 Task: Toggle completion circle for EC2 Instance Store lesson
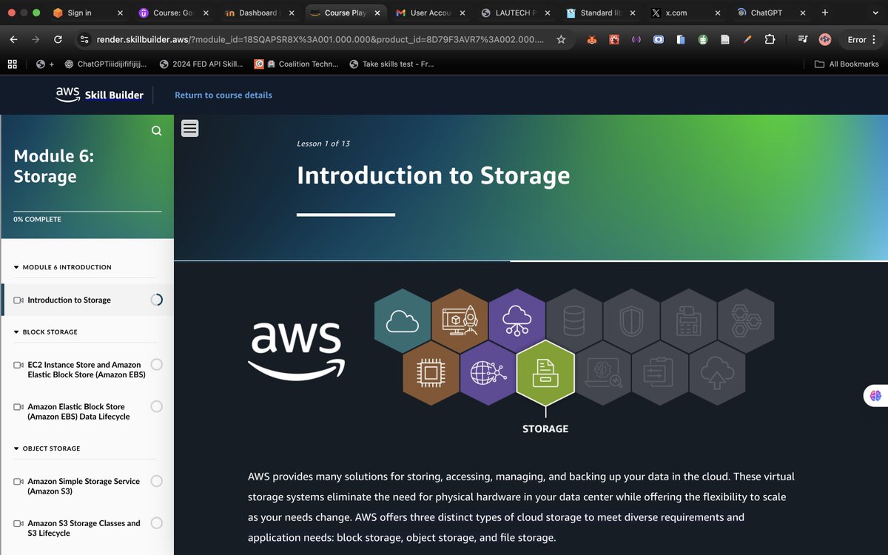(x=156, y=364)
